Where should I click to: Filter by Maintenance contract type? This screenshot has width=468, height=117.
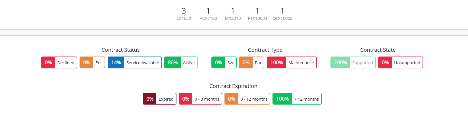tap(292, 62)
